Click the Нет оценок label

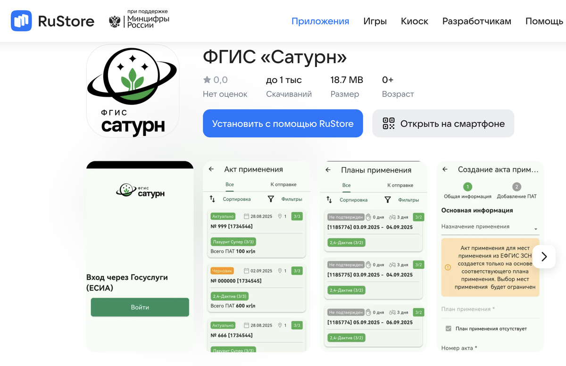[225, 94]
